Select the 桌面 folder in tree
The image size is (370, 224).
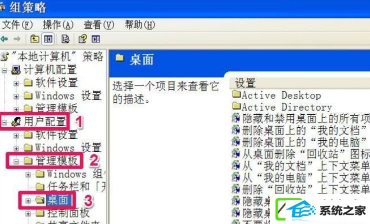pos(58,200)
